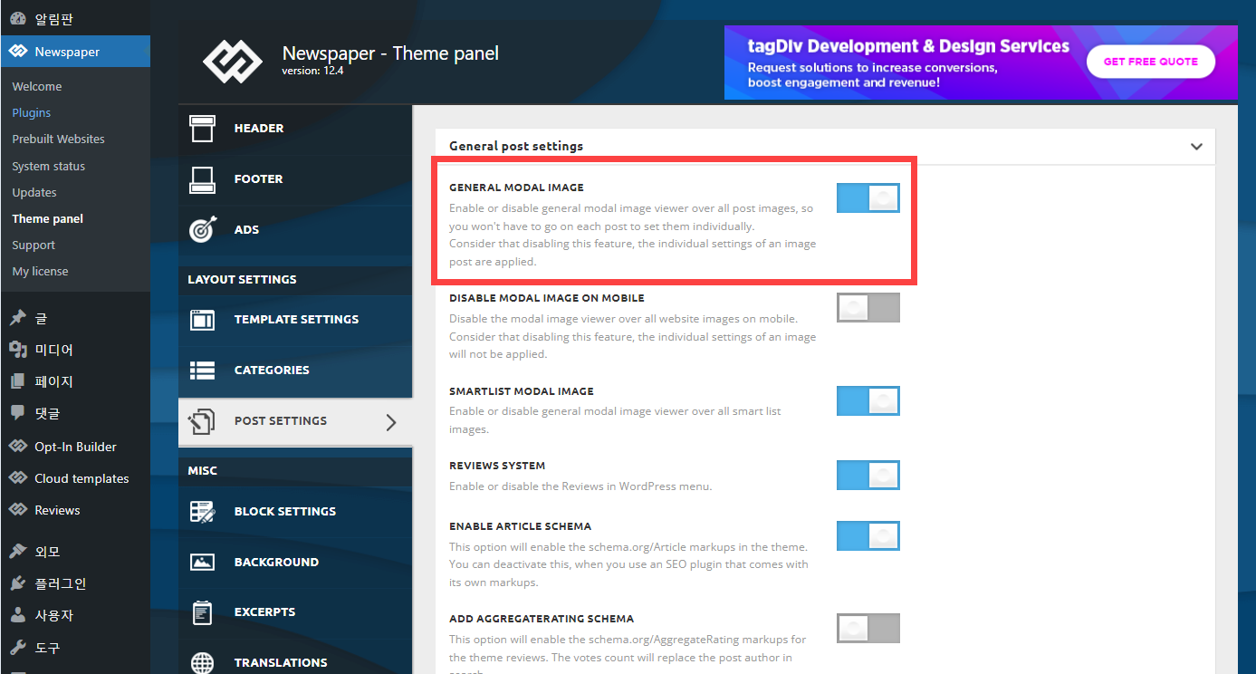Toggle the Smartlist Modal Image switch

coord(868,400)
